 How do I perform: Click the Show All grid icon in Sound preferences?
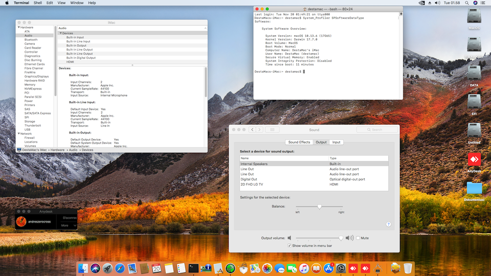click(x=272, y=130)
